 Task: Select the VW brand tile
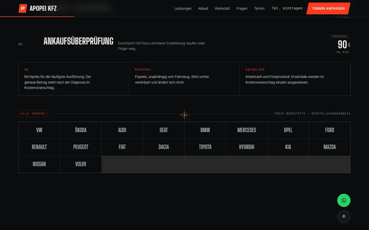click(x=39, y=130)
